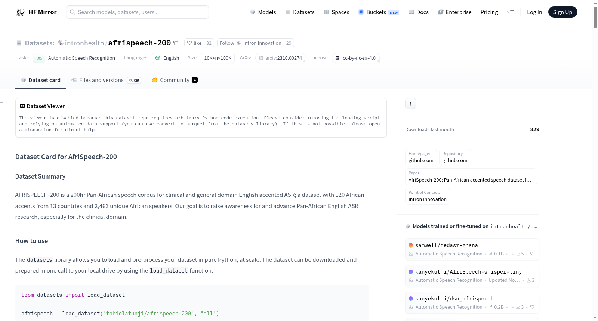Open Enterprise in the top navigation
Viewport: 598px width, 321px height.
click(x=454, y=12)
